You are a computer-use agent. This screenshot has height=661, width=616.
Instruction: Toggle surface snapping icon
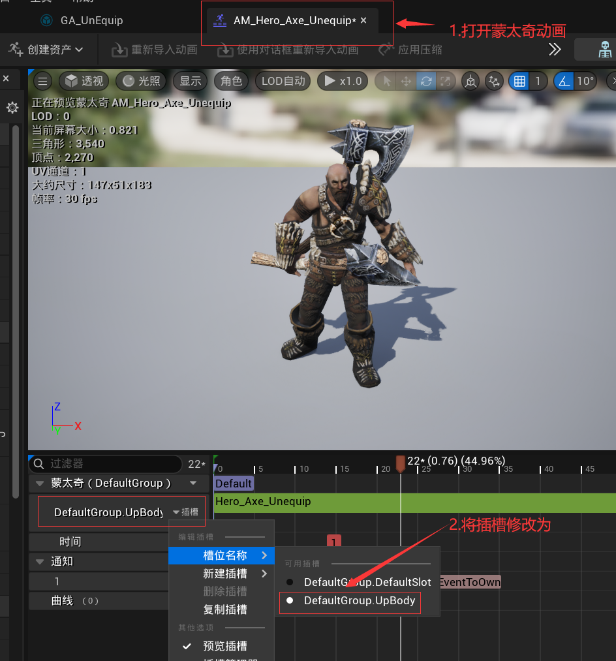[x=494, y=81]
